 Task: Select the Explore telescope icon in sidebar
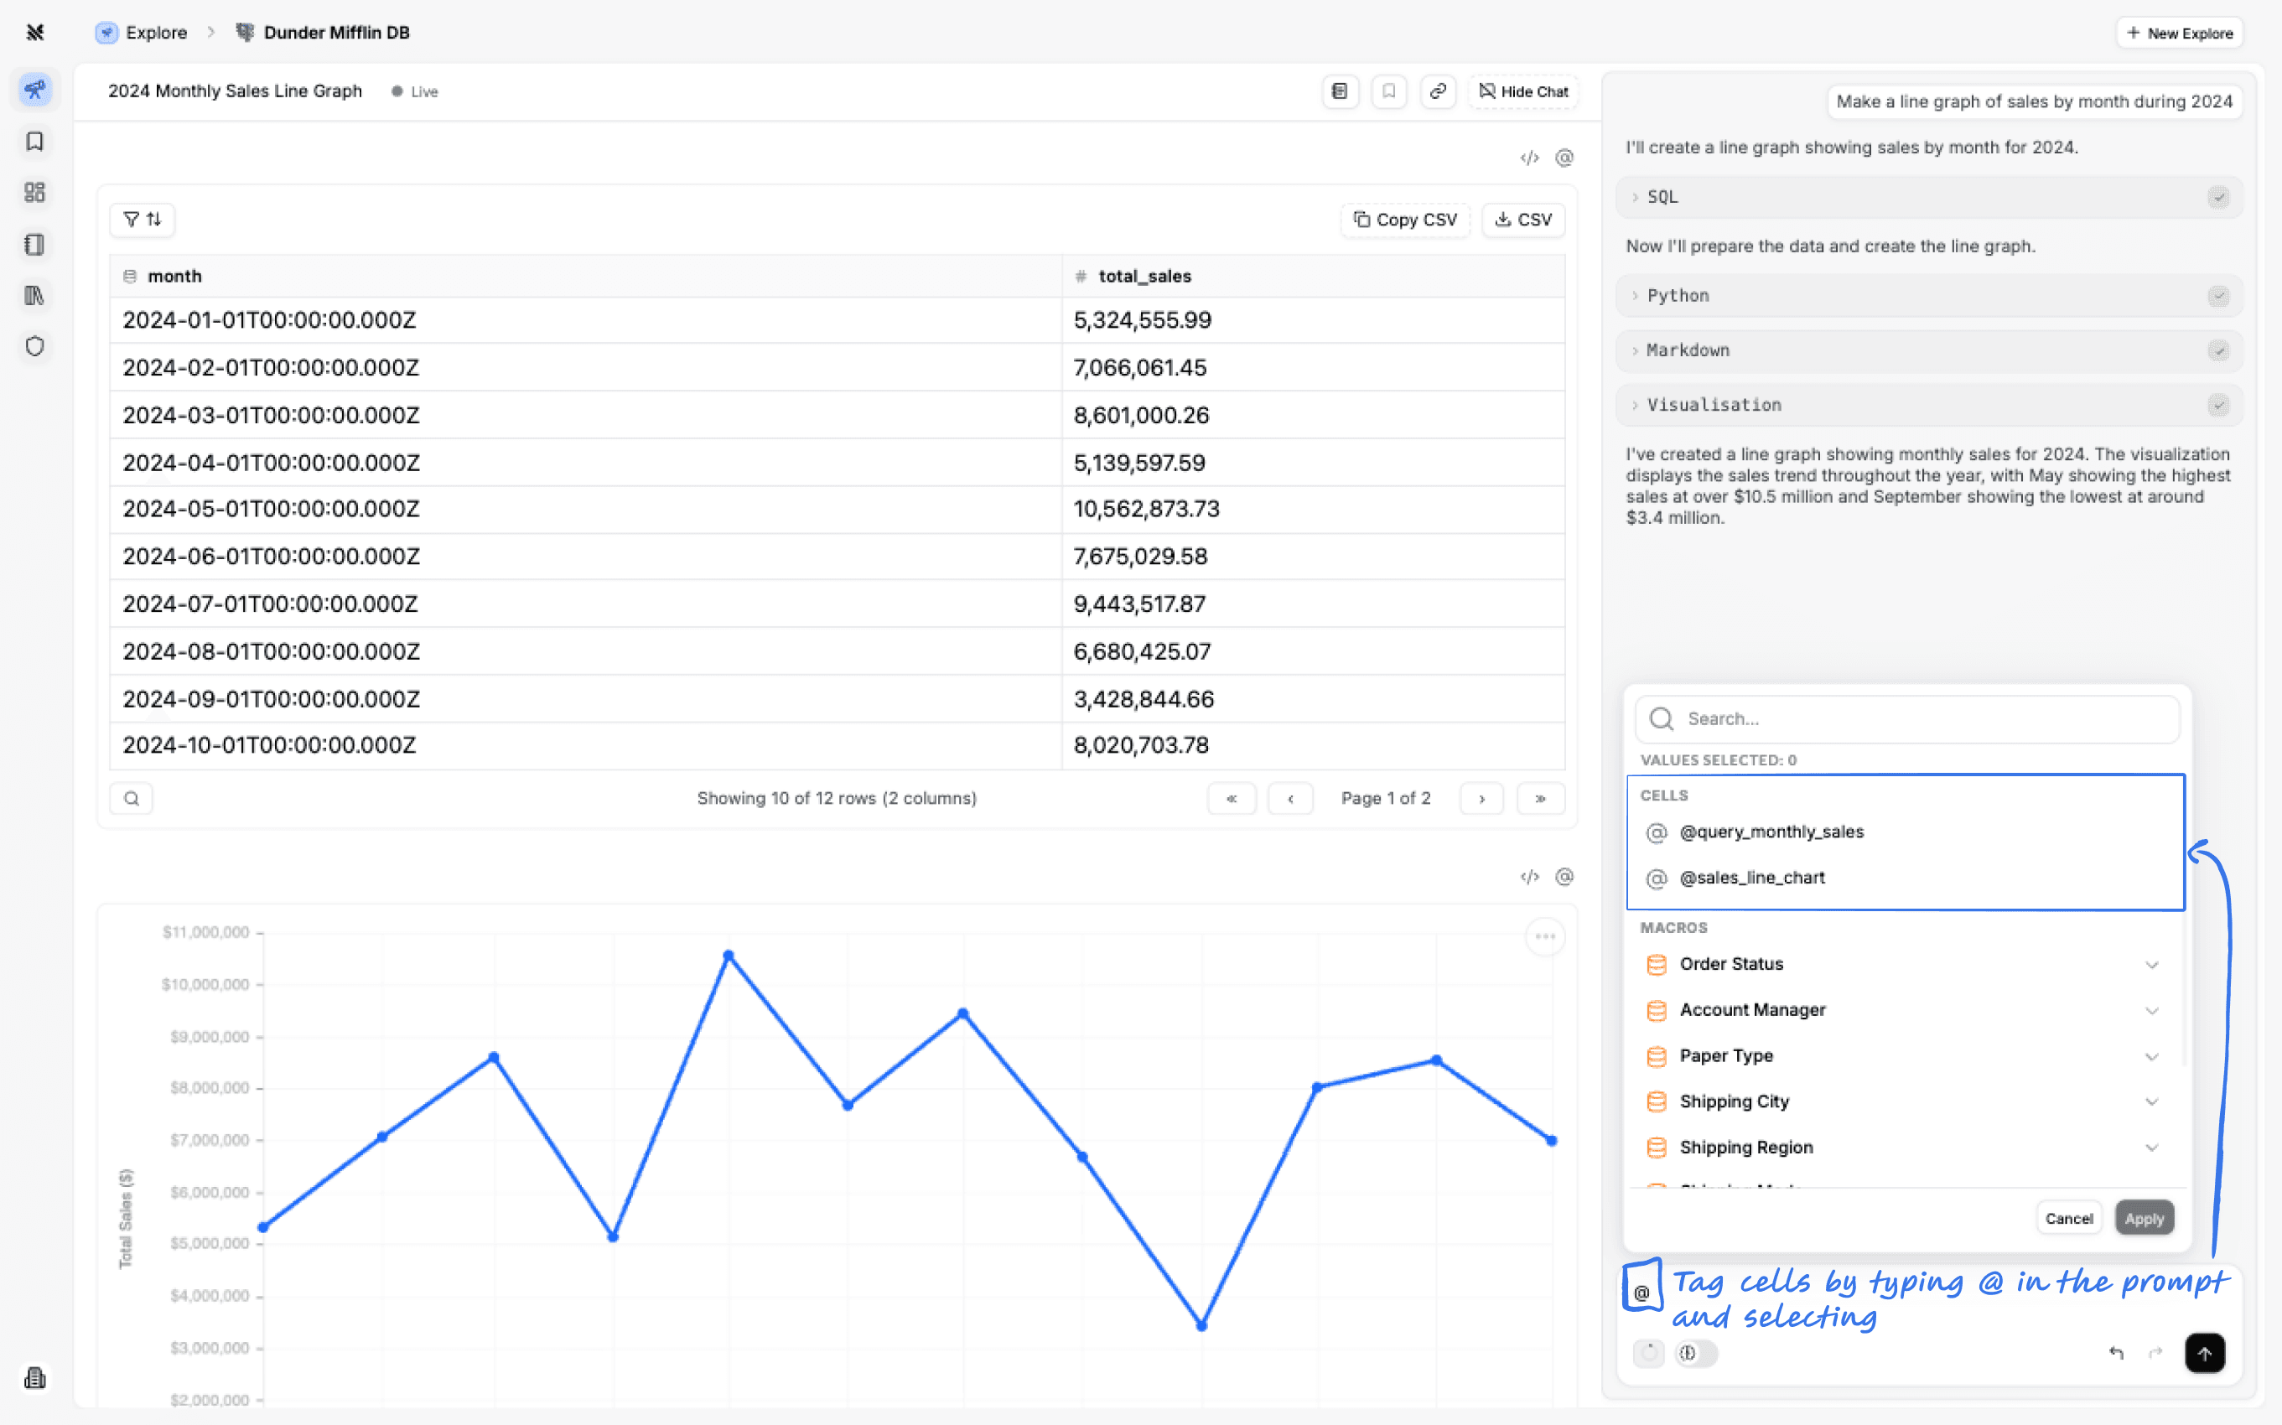click(35, 90)
